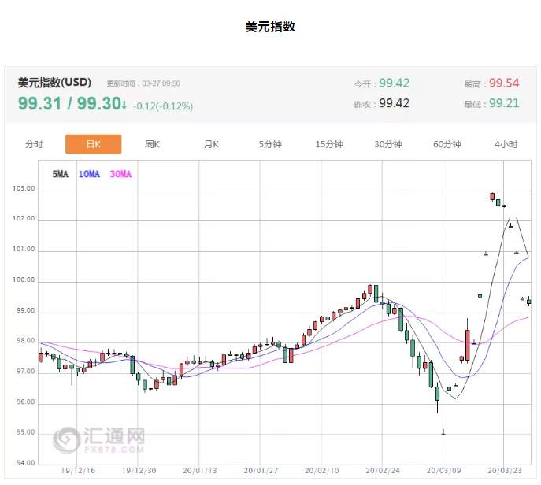Click the 最高 99.54 high value
Viewport: 541px width, 485px height.
tap(504, 83)
